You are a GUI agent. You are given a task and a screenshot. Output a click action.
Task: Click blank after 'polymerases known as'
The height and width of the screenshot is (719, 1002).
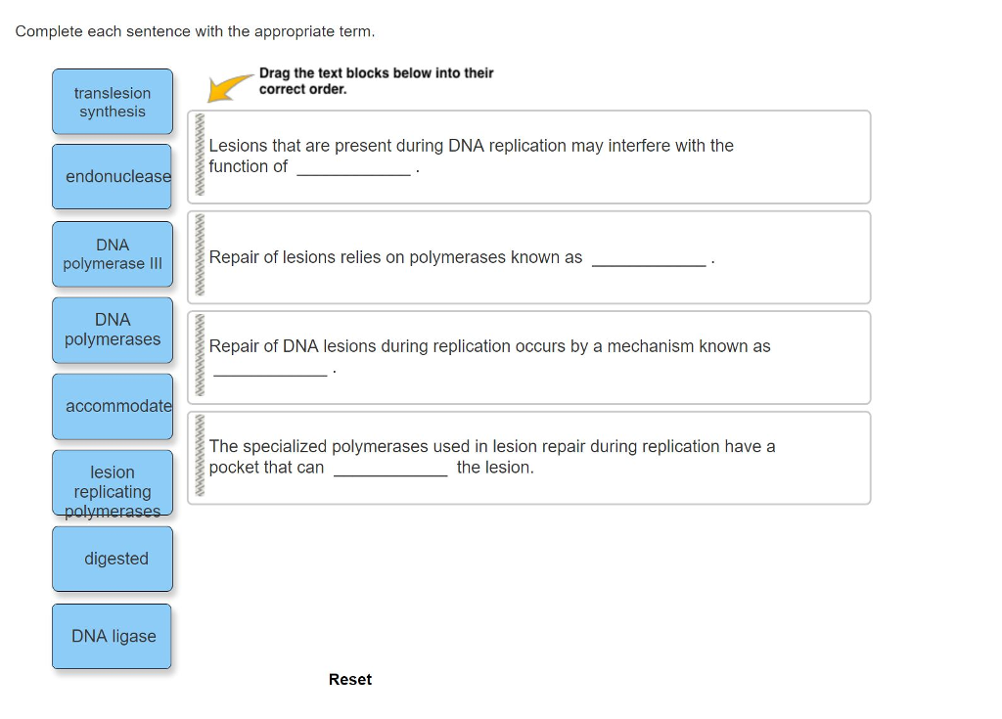click(x=648, y=259)
